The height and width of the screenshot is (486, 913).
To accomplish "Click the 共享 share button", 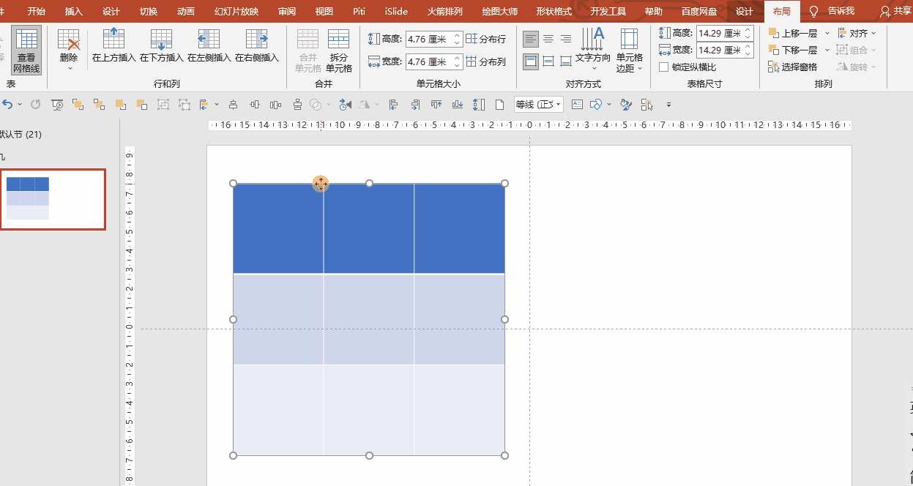I will coord(895,11).
